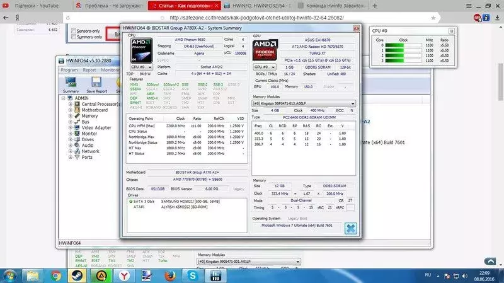
Task: Click the volume speaker tray icon
Action: pyautogui.click(x=465, y=276)
